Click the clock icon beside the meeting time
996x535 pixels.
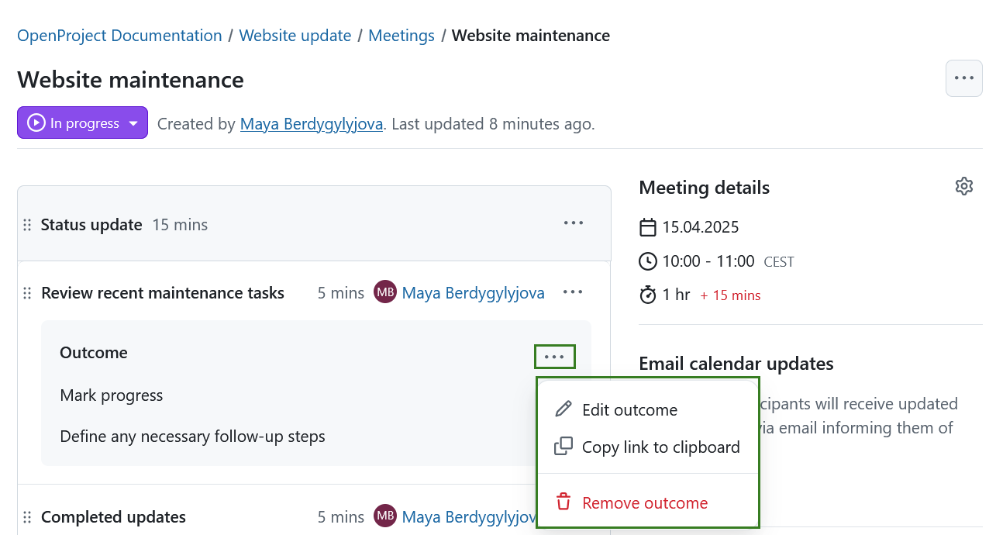pos(648,261)
